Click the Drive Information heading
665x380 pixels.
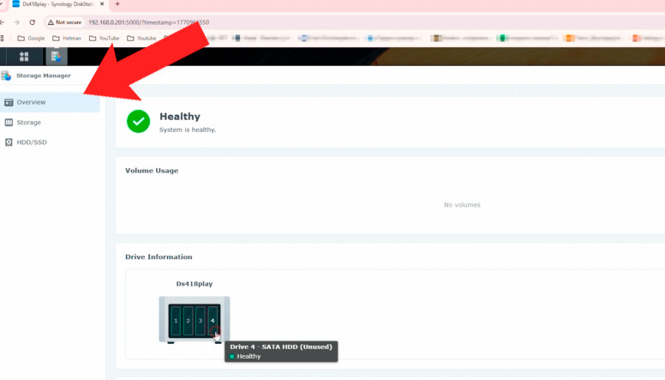(159, 256)
